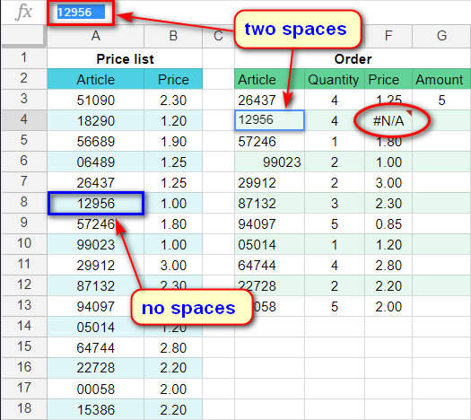Select cell 15386 in Price list

tap(95, 409)
